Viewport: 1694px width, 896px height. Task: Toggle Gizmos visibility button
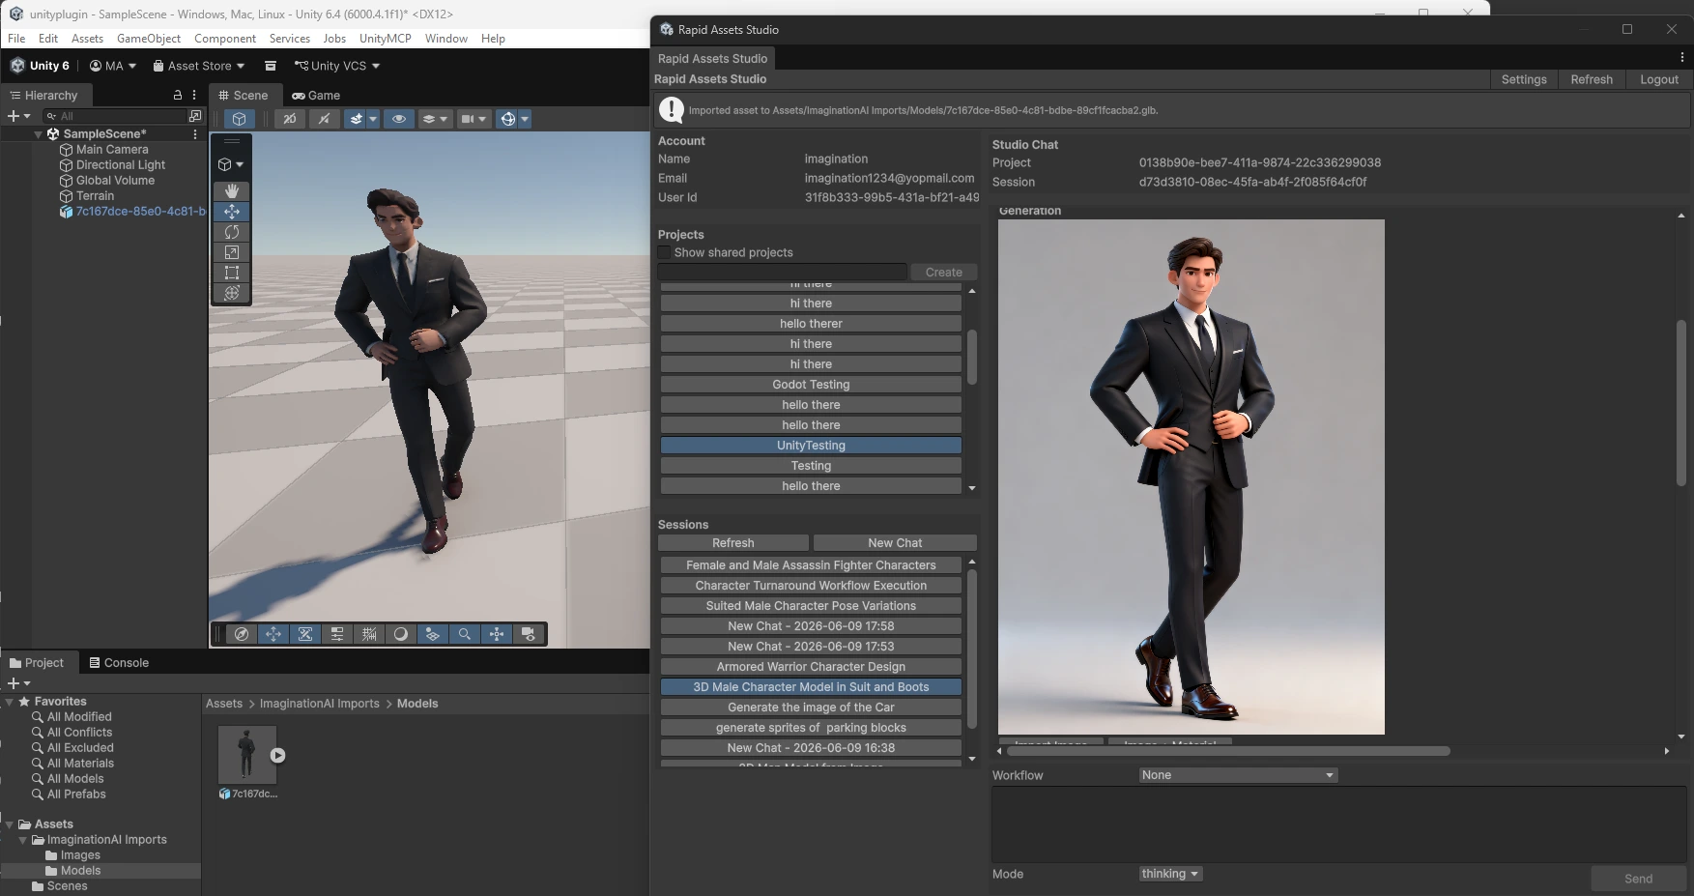click(x=507, y=119)
